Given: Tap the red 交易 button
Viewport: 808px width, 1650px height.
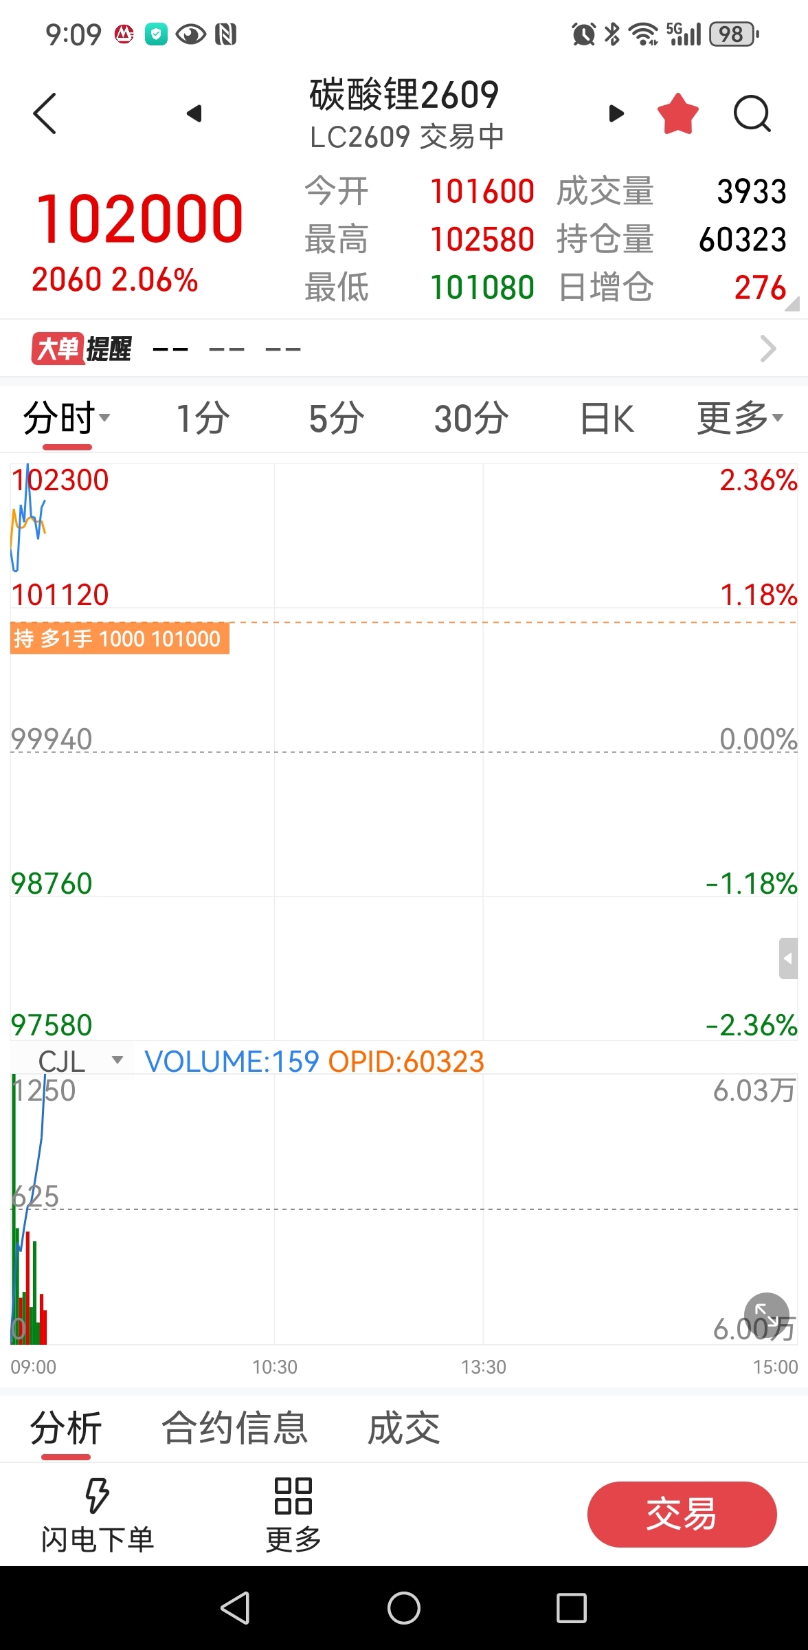Looking at the screenshot, I should point(682,1515).
